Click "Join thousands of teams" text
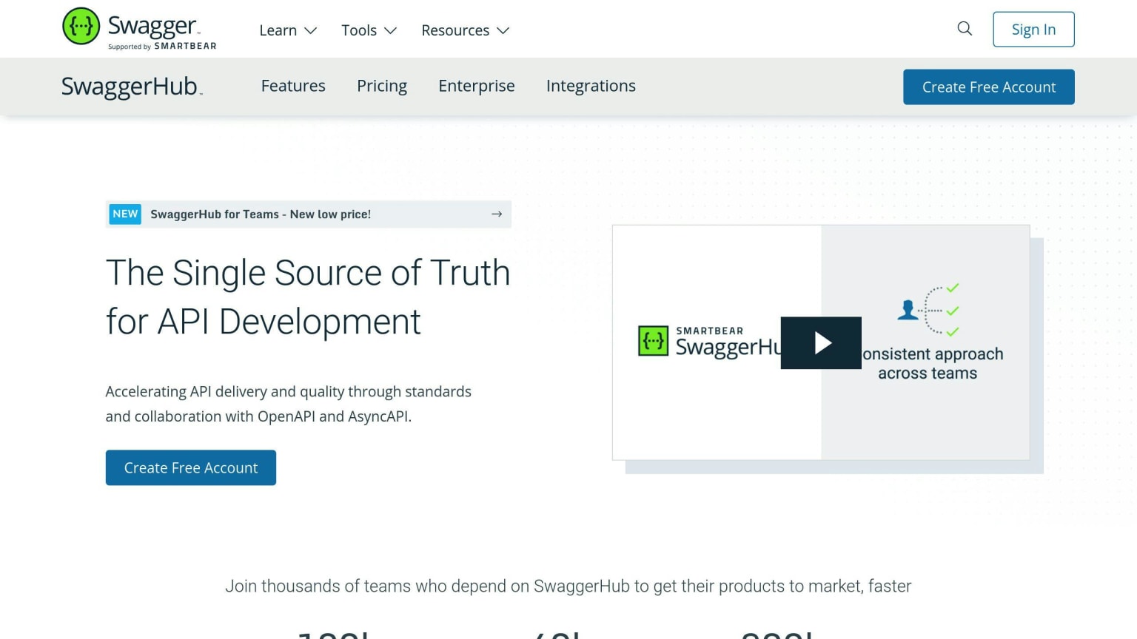Screen dimensions: 1137x639 click(568, 586)
